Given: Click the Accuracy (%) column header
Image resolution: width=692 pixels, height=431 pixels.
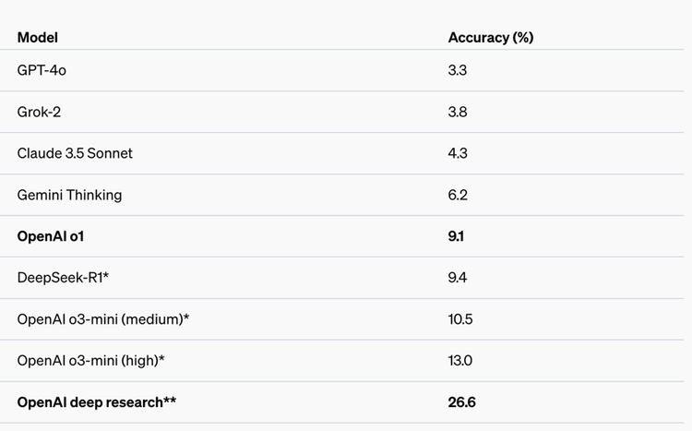Looking at the screenshot, I should [x=491, y=38].
